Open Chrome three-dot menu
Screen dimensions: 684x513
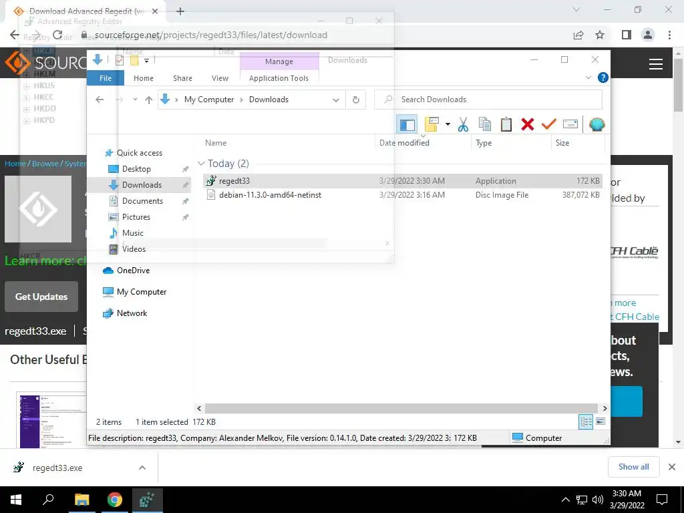[669, 35]
